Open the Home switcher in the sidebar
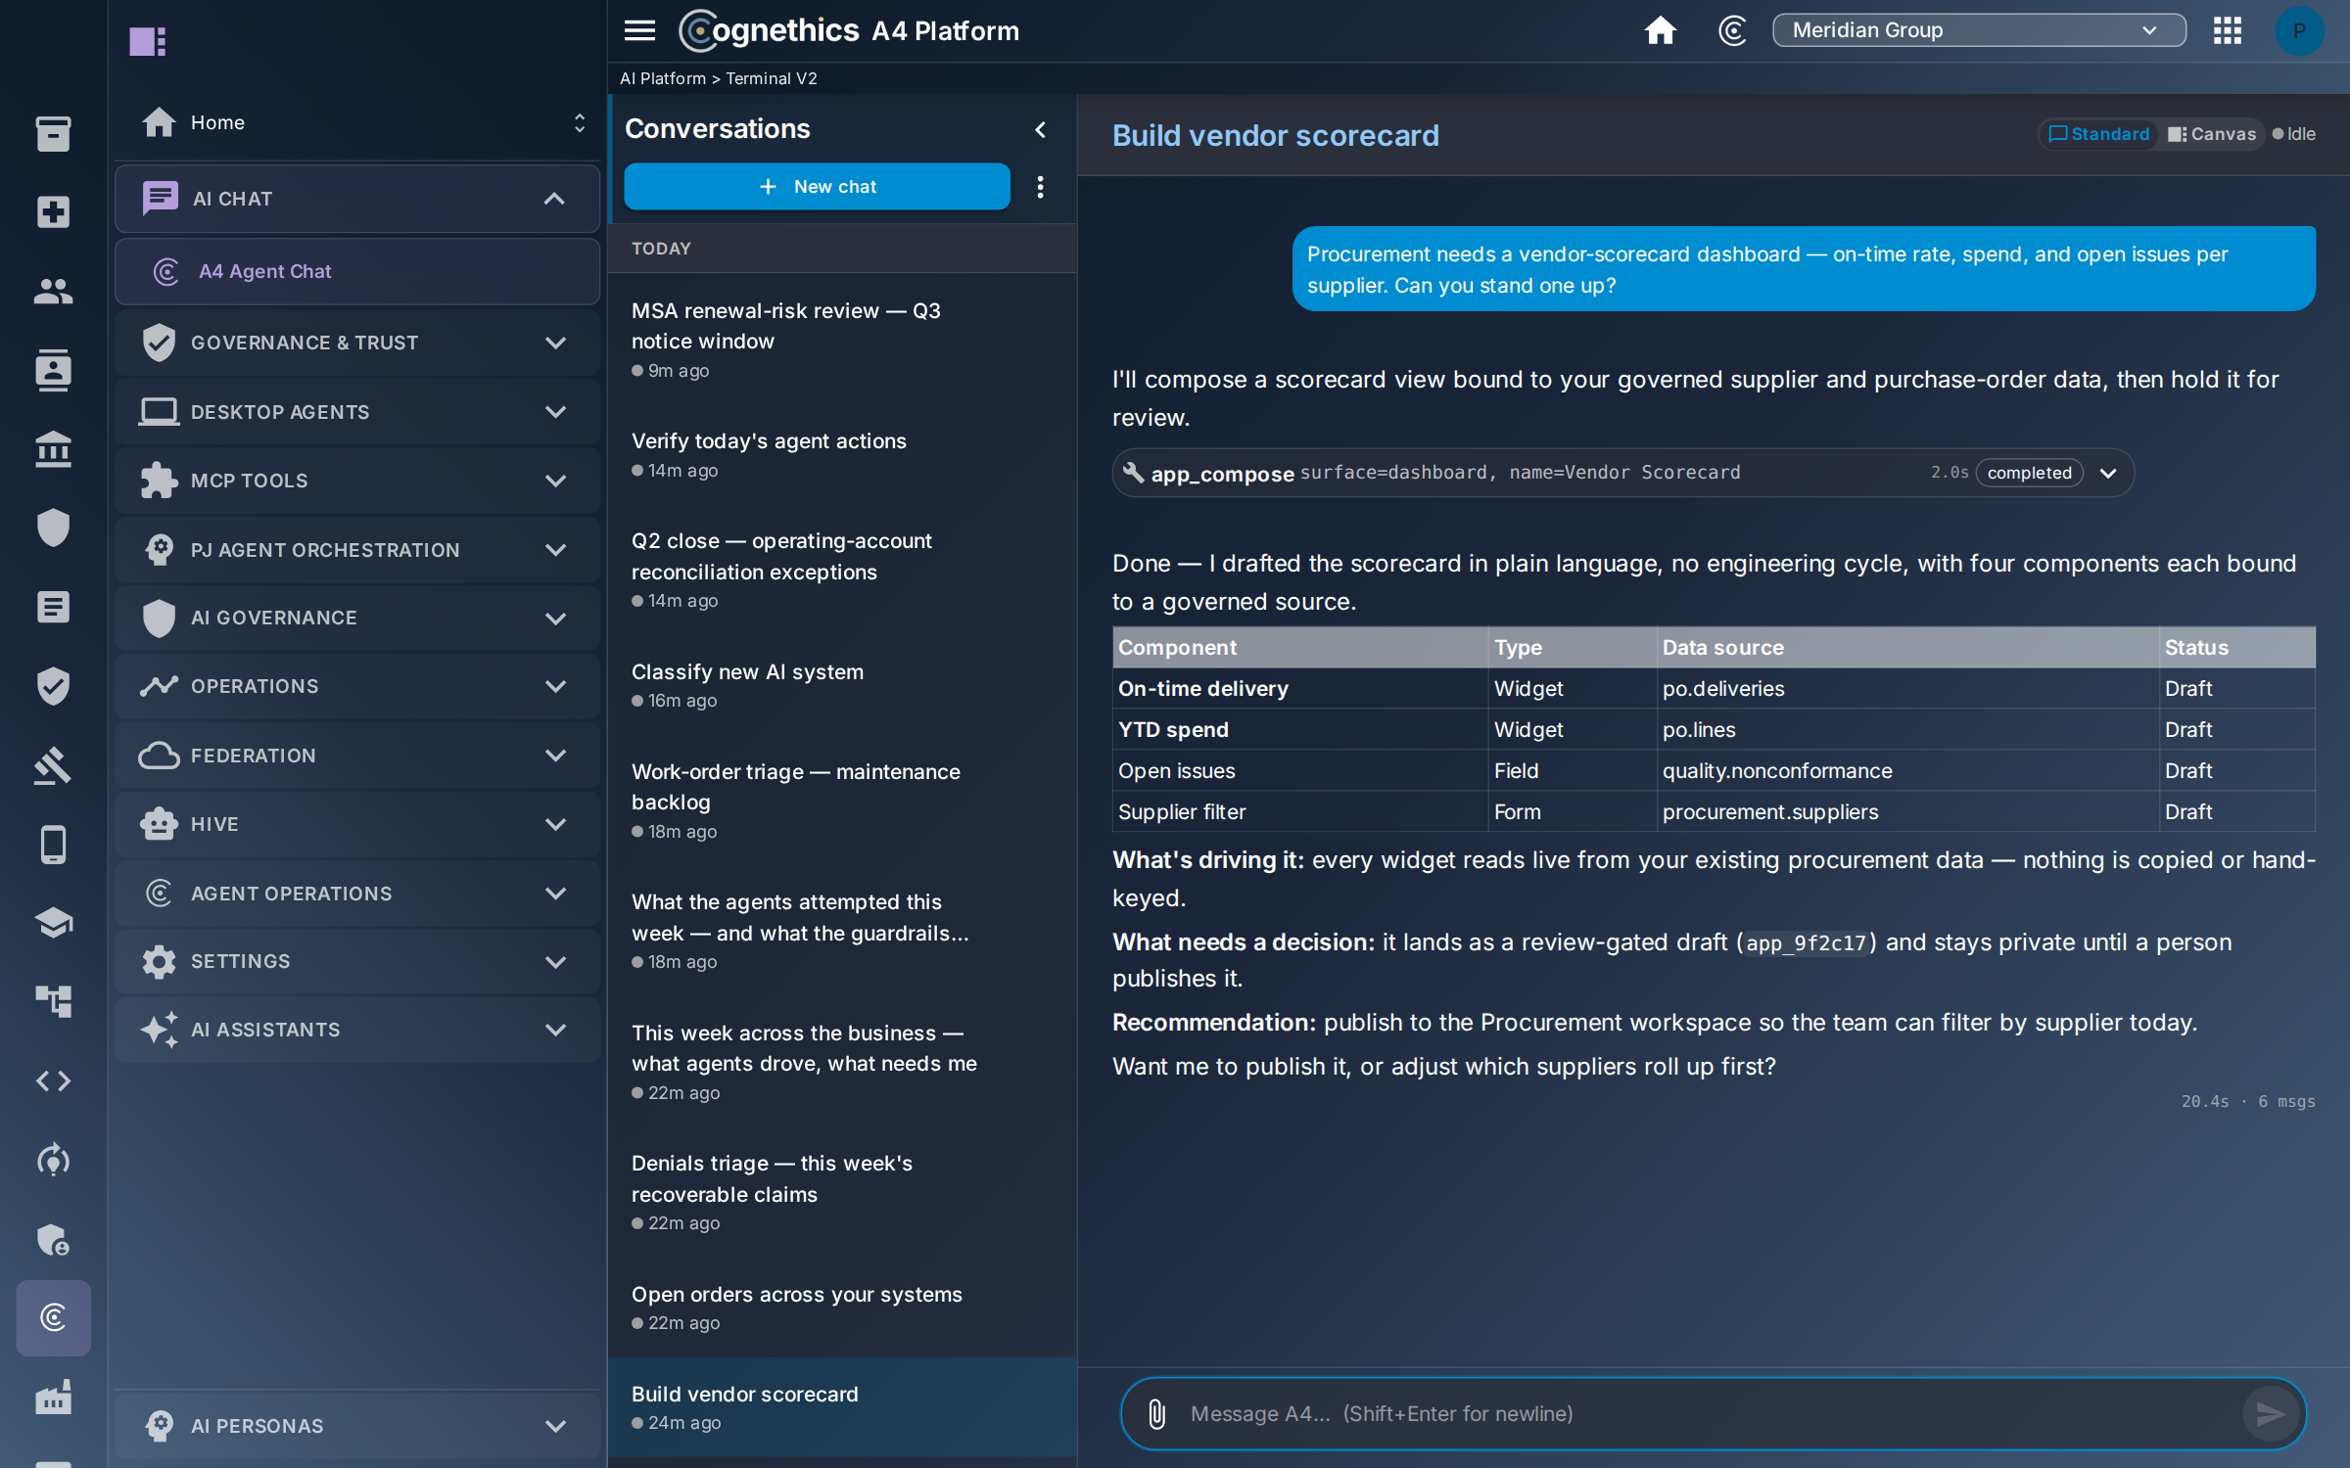This screenshot has height=1468, width=2350. pos(357,122)
